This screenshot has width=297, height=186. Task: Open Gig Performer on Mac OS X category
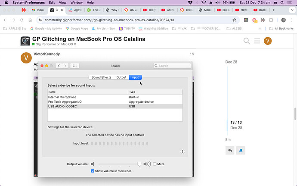(56, 44)
